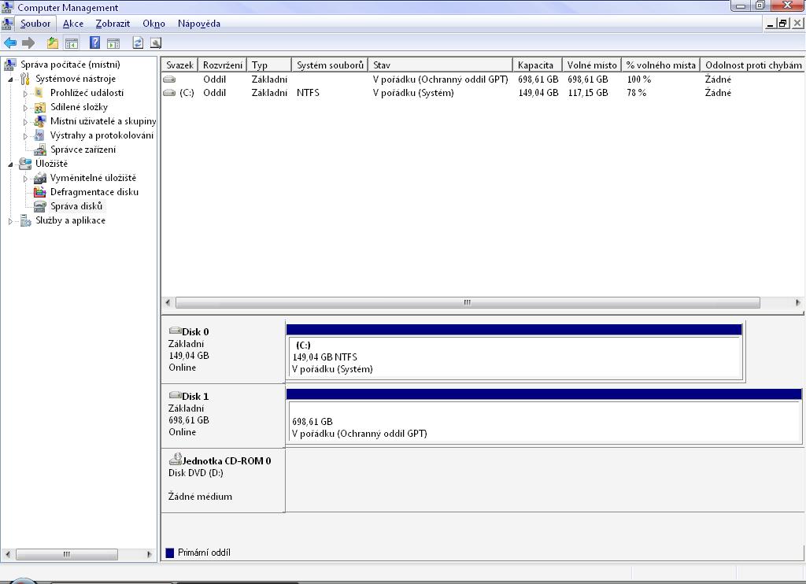Click the volume list horizontal scrollbar thumb
The height and width of the screenshot is (584, 806).
point(468,303)
